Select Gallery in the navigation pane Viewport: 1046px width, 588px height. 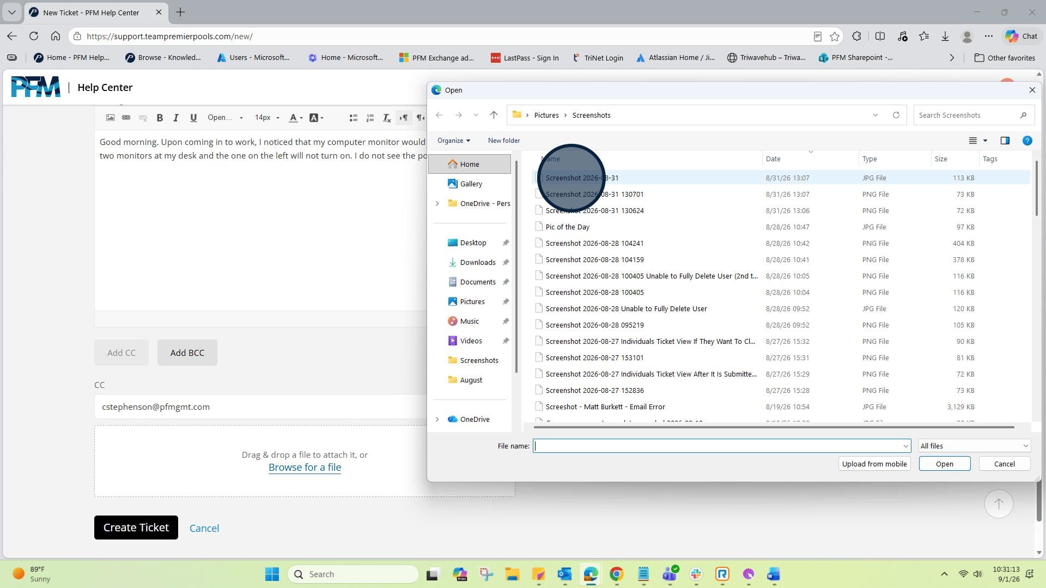pyautogui.click(x=470, y=184)
